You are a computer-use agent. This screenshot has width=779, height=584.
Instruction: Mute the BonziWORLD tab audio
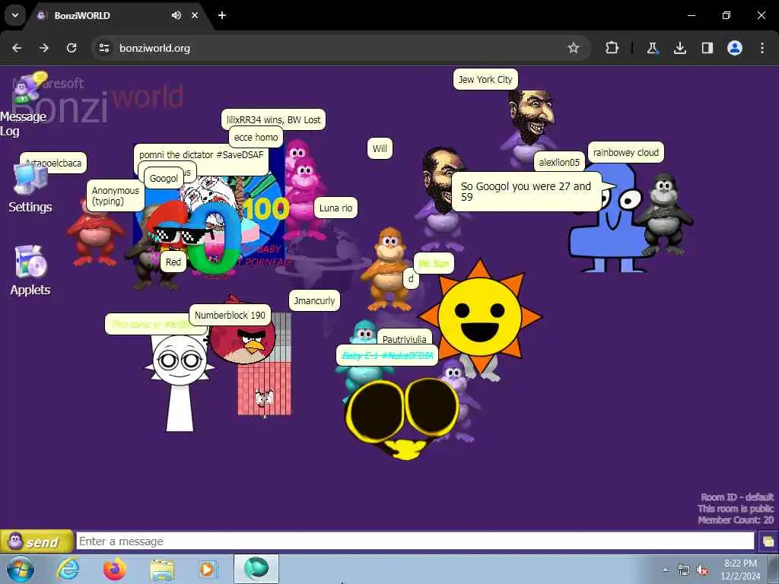[176, 15]
